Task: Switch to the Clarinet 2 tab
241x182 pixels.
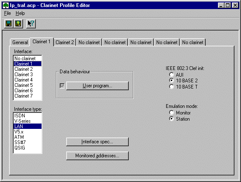Action: [65, 42]
